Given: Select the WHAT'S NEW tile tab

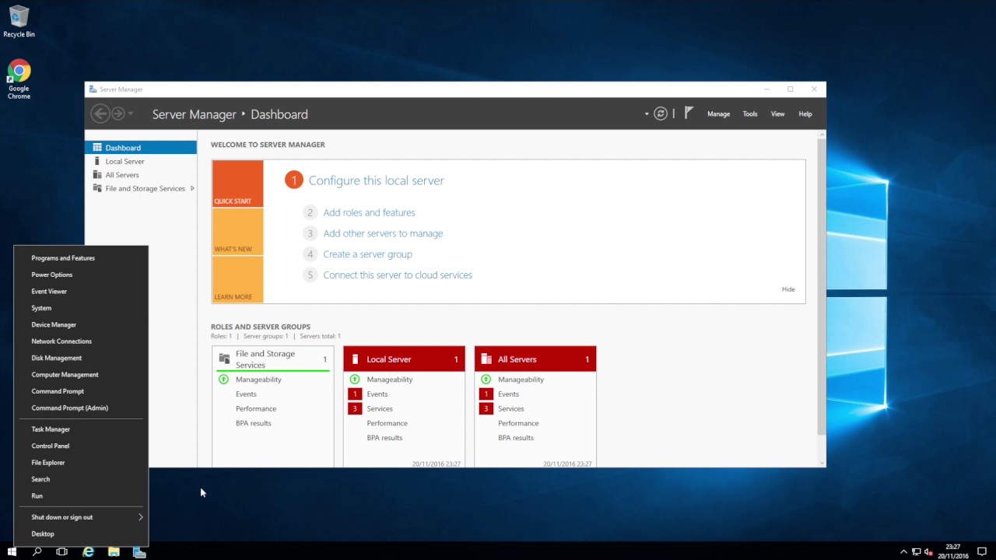Looking at the screenshot, I should tap(237, 232).
